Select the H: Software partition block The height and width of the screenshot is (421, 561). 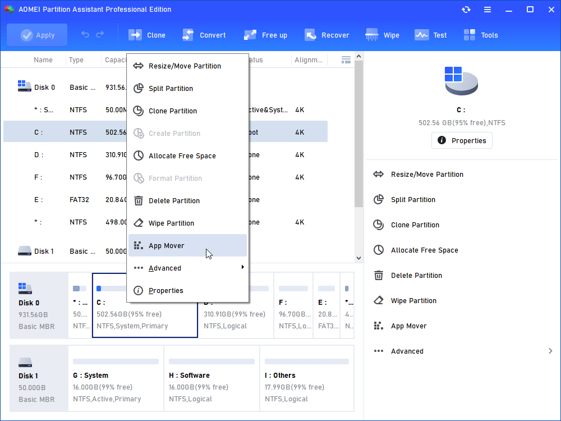click(x=212, y=378)
